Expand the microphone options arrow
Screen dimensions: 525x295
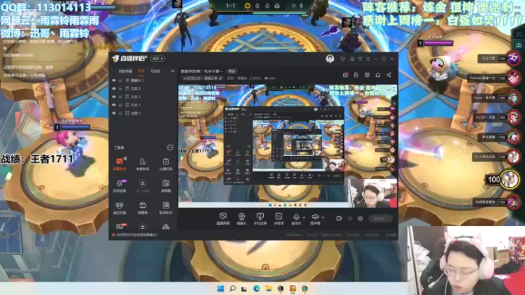pos(304,218)
